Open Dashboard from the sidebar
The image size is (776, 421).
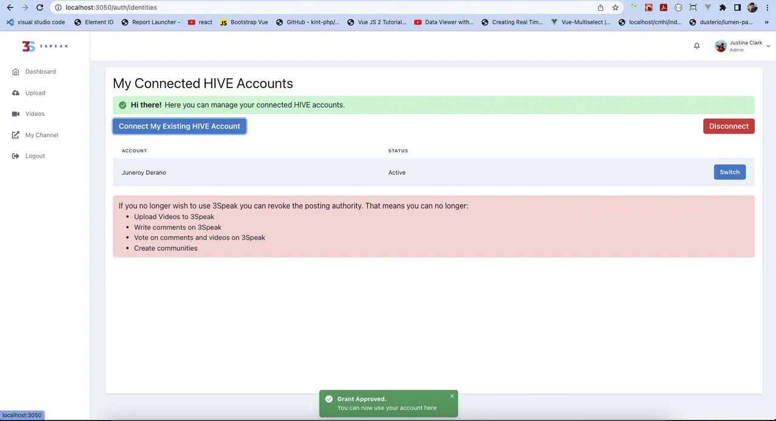40,72
